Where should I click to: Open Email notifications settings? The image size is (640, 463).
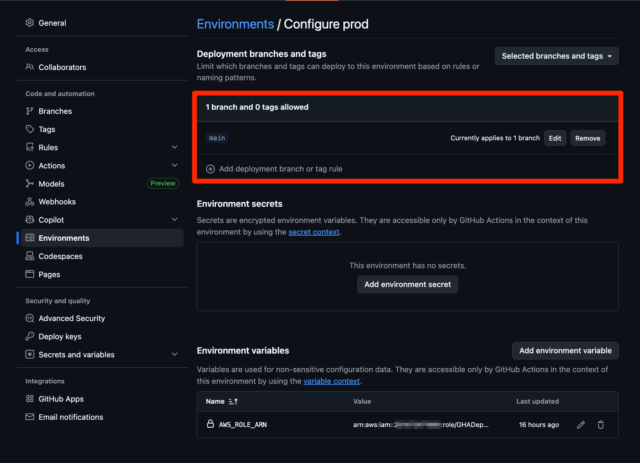102,417
